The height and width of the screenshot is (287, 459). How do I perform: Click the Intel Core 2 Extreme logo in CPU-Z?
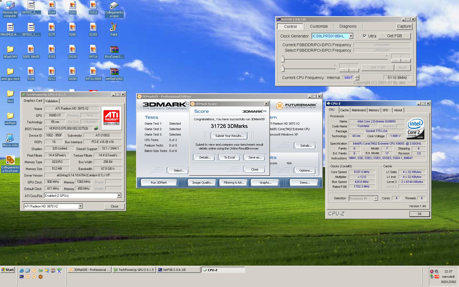pos(415,128)
